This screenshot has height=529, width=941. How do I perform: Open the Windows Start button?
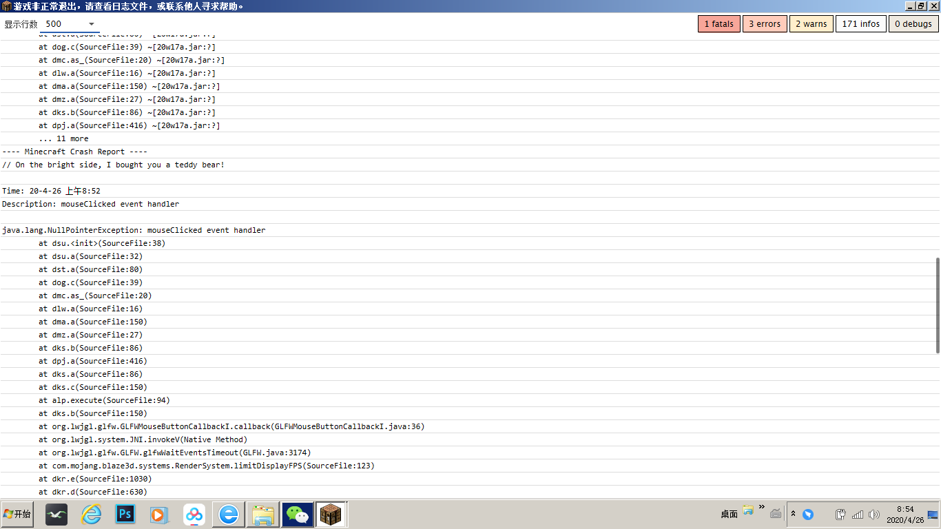[17, 515]
